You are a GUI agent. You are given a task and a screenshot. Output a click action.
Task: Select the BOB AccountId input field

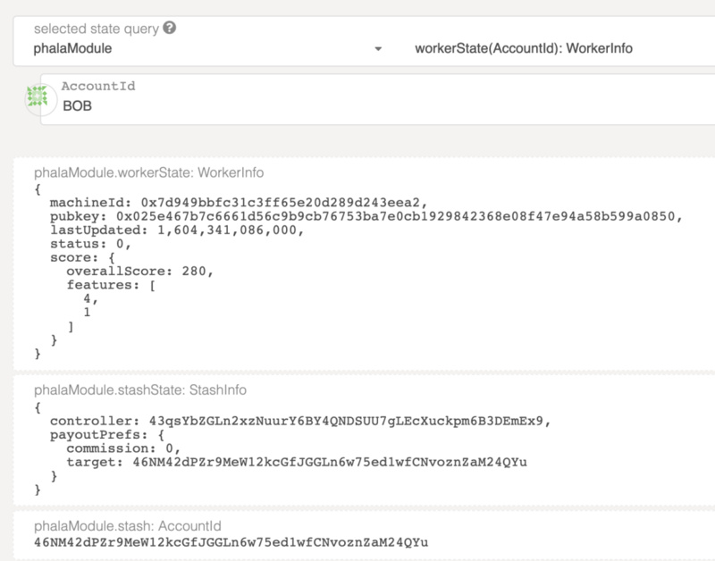[377, 99]
